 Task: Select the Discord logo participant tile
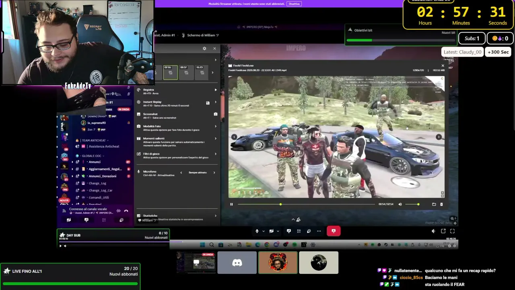pos(237,263)
